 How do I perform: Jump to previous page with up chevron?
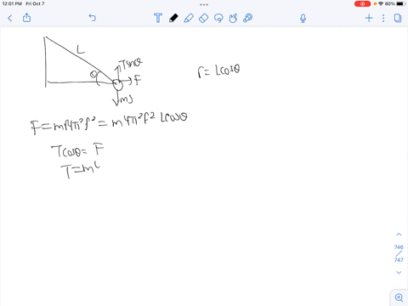pyautogui.click(x=399, y=235)
